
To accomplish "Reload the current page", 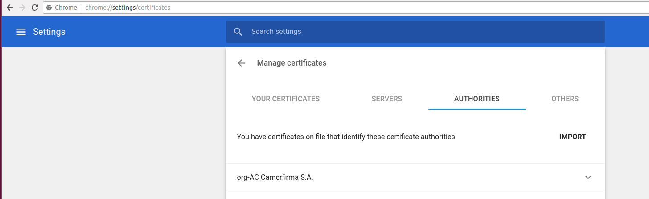I will tap(35, 8).
